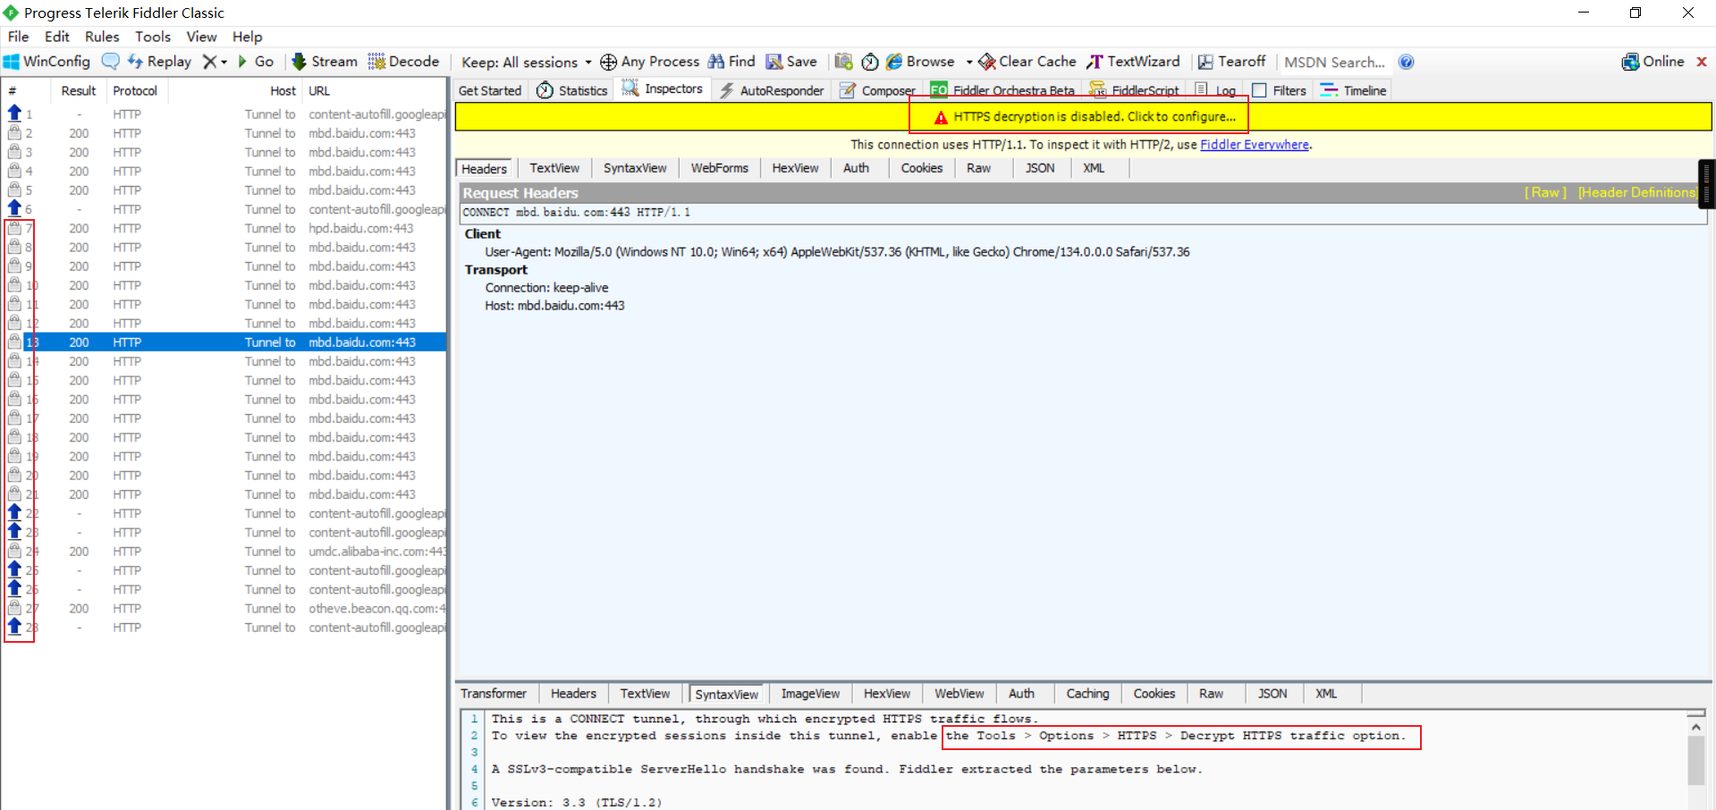Open the Timeline tab

coord(1353,90)
